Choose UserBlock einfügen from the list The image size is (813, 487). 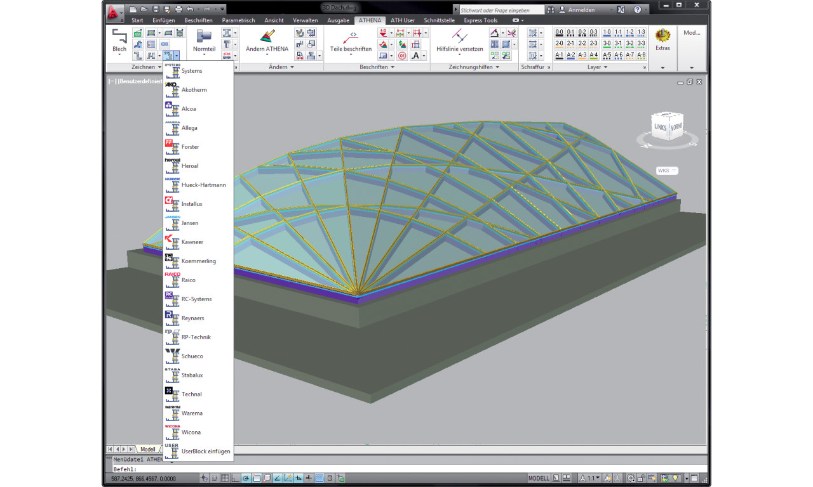tap(198, 451)
